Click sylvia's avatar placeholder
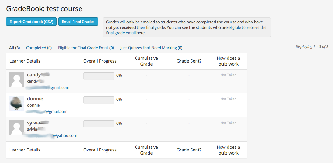Image resolution: width=333 pixels, height=163 pixels. click(x=17, y=127)
